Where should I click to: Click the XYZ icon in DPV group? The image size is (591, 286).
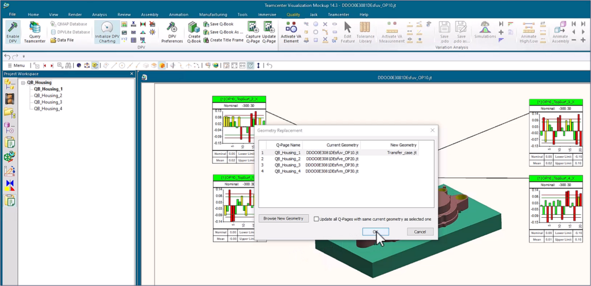pyautogui.click(x=124, y=40)
